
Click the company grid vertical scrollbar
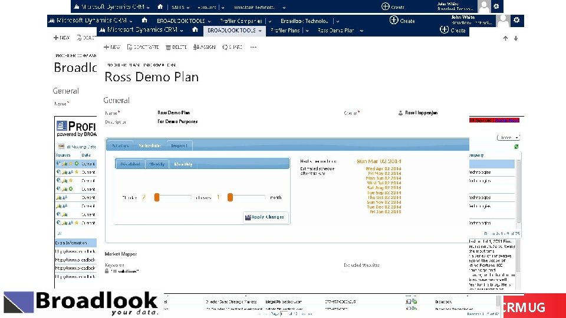pos(518,191)
